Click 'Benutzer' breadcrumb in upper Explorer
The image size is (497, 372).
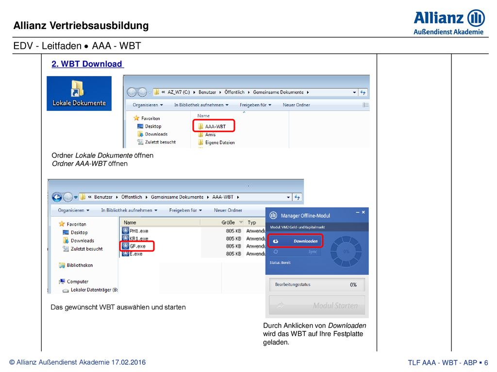[x=207, y=92]
